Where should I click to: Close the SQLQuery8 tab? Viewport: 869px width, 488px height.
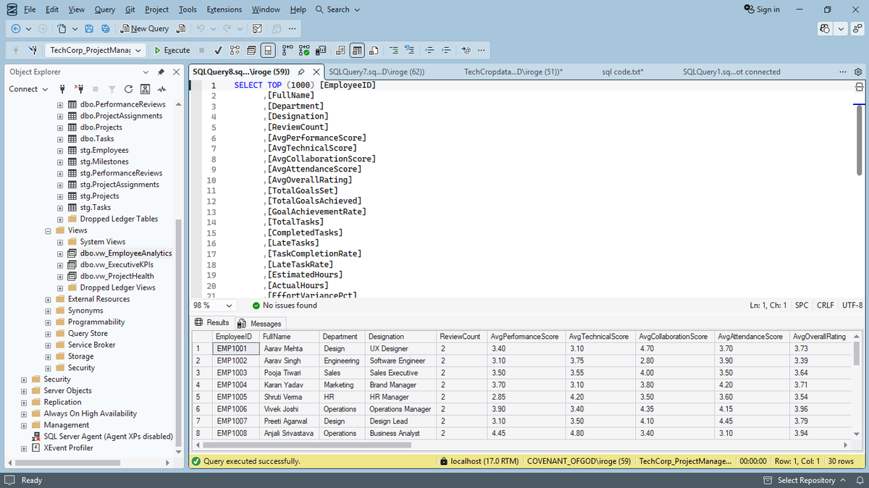coord(316,72)
